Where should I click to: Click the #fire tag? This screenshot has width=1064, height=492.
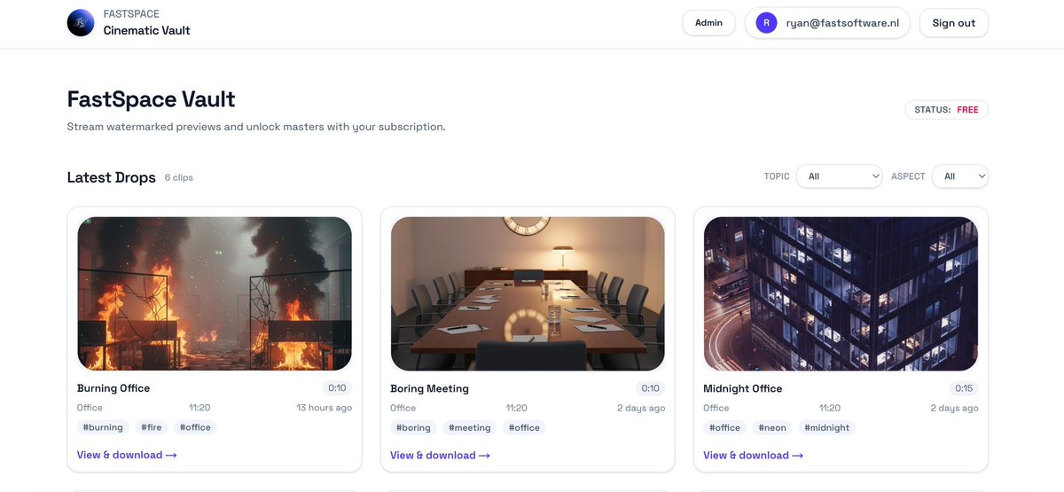pyautogui.click(x=151, y=427)
